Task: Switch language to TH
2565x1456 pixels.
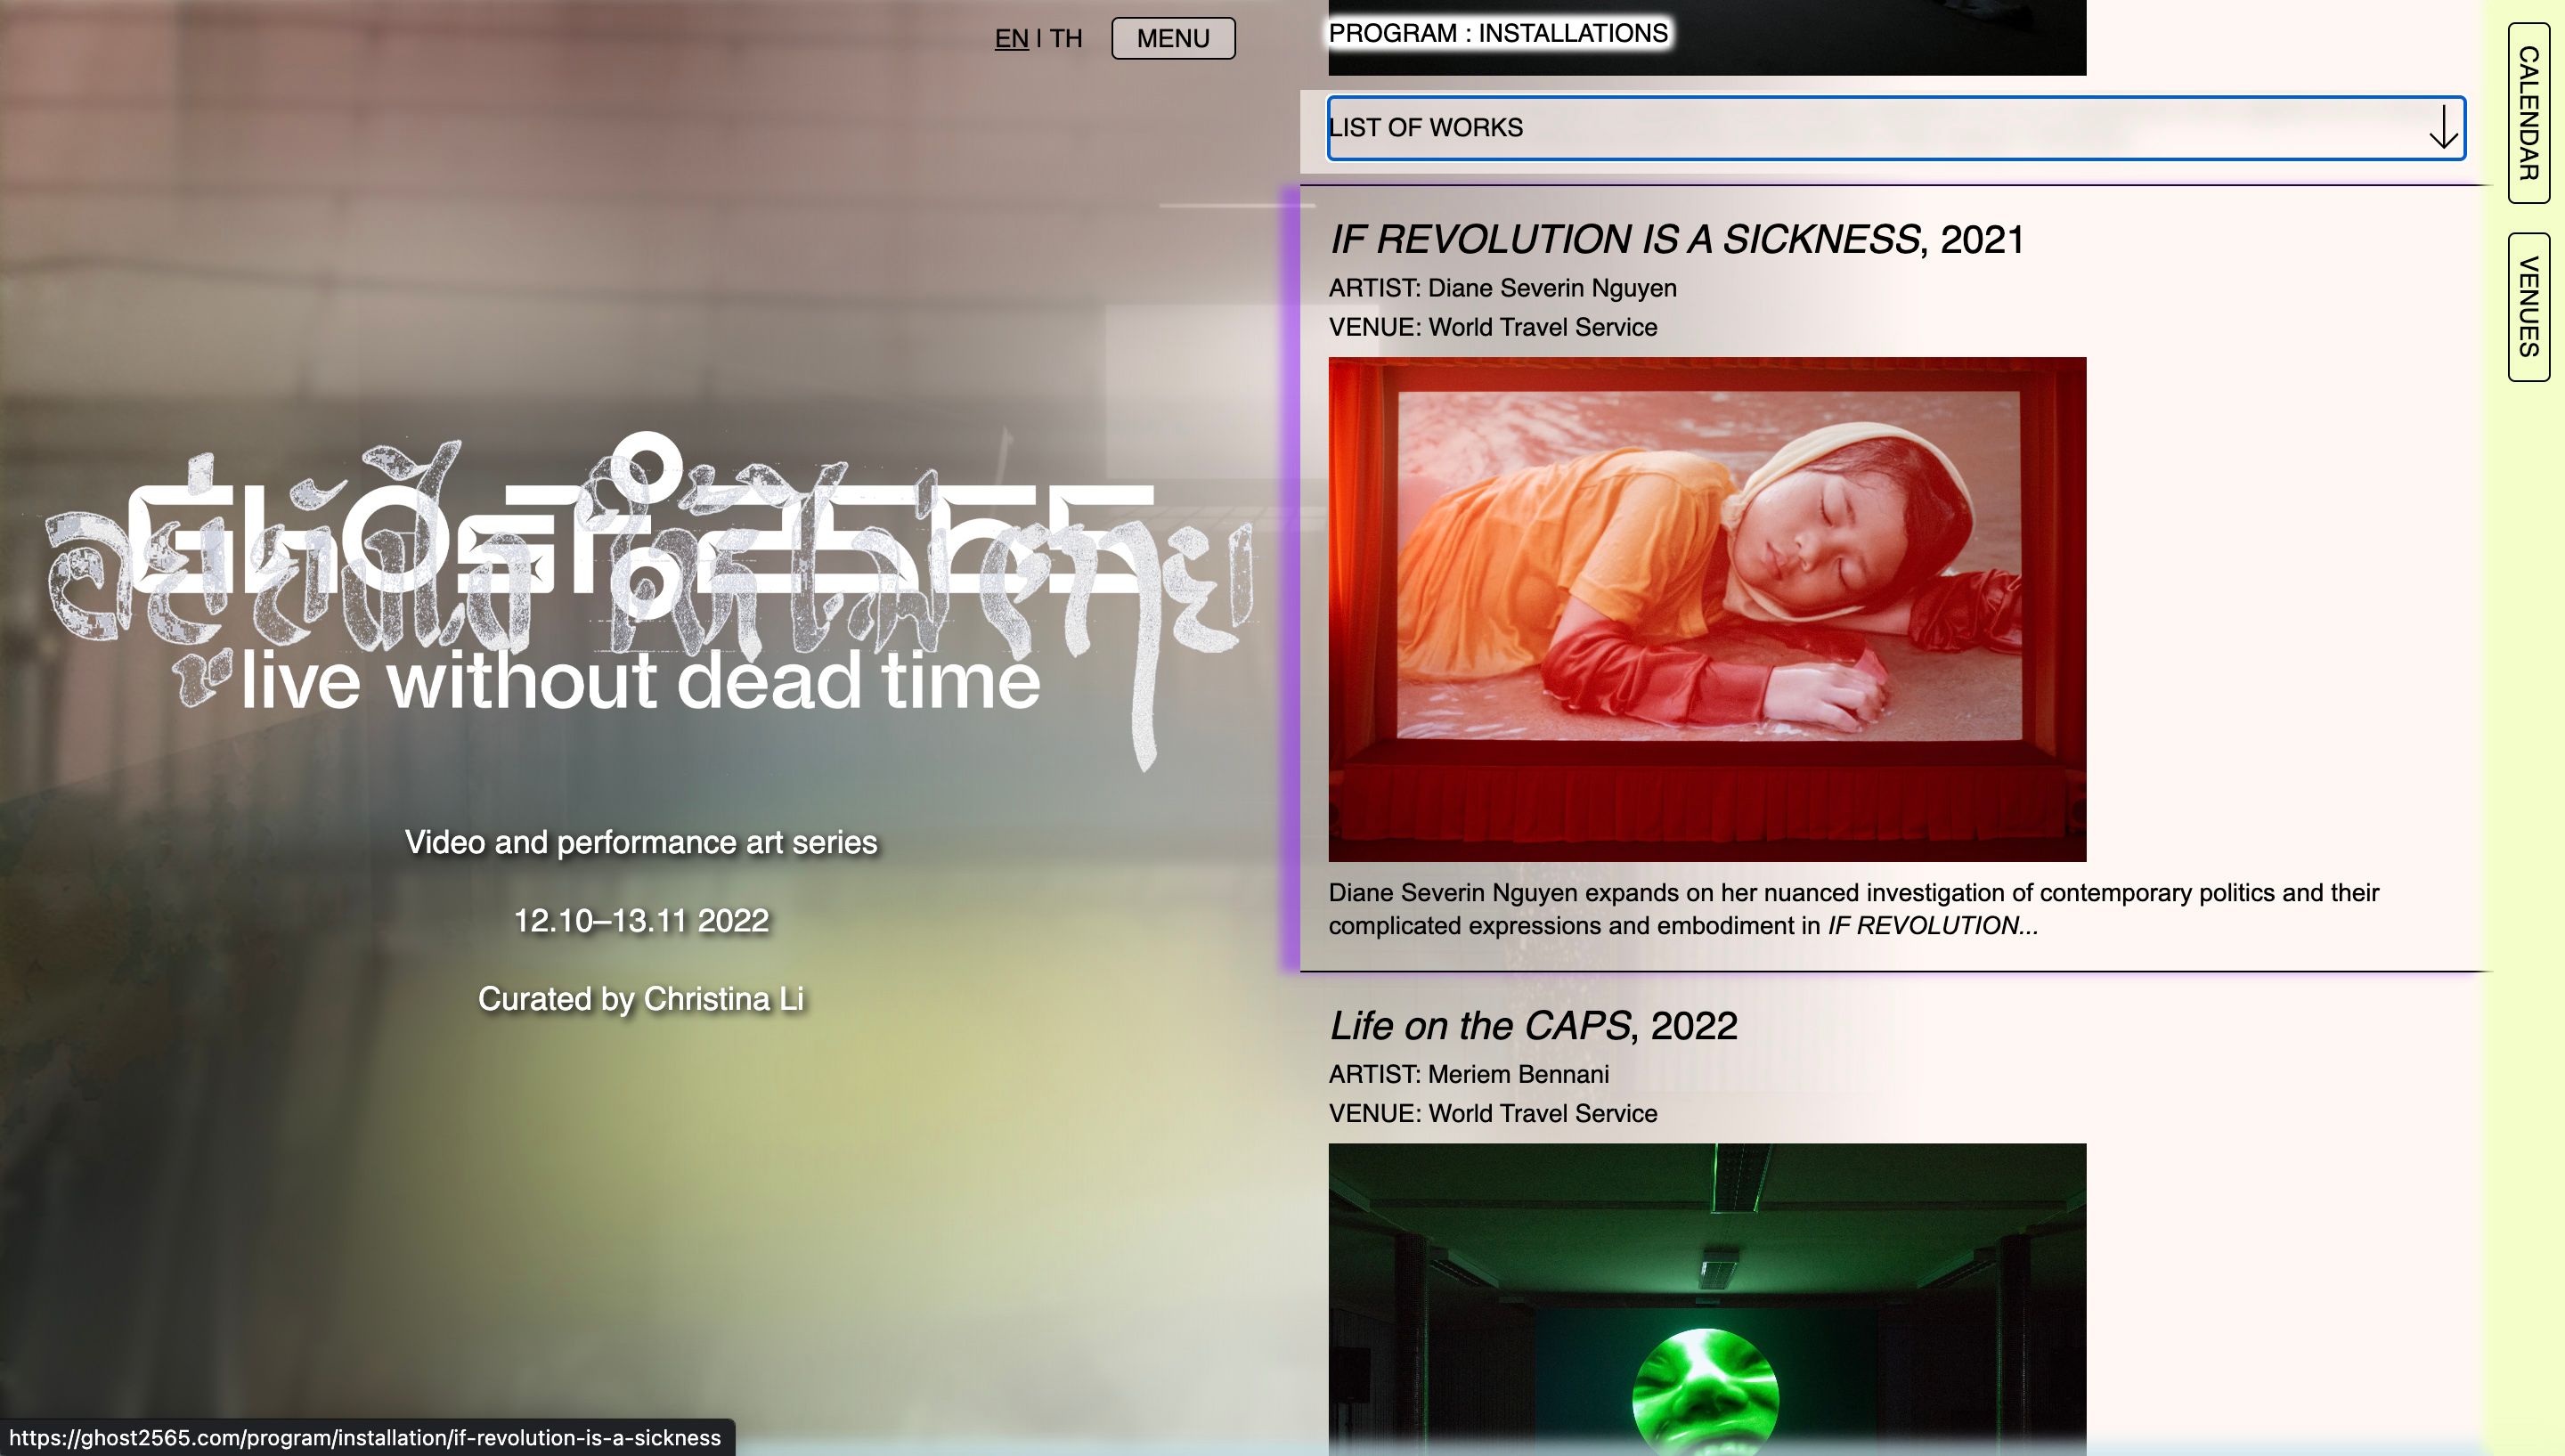Action: click(1066, 38)
